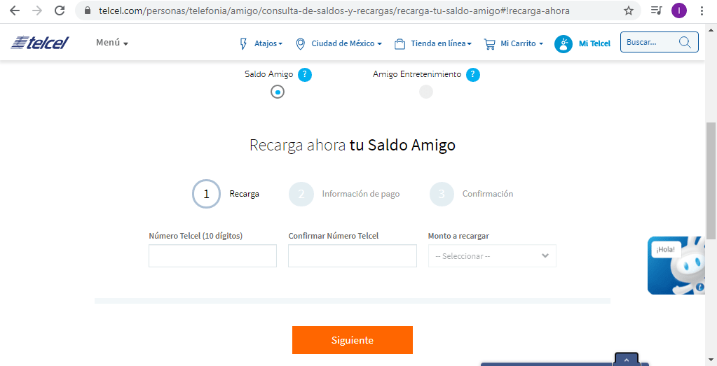Bookmark this page with star icon

point(629,11)
